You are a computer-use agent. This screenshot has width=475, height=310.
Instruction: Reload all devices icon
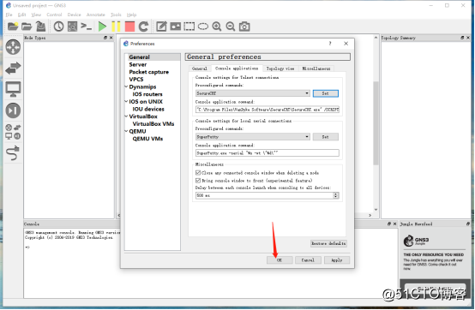coord(143,27)
